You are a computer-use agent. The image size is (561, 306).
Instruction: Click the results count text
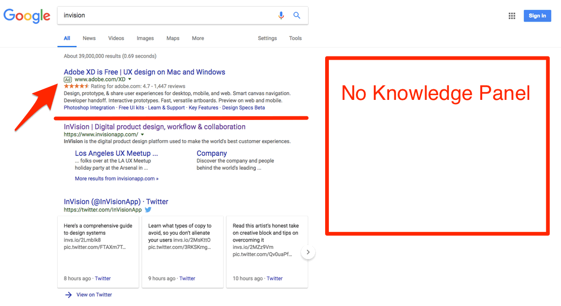pos(110,56)
